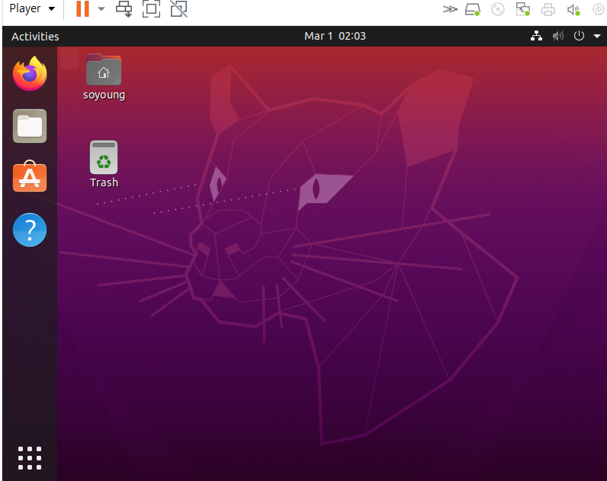Image resolution: width=607 pixels, height=481 pixels.
Task: Open Help from the dock
Action: [30, 230]
